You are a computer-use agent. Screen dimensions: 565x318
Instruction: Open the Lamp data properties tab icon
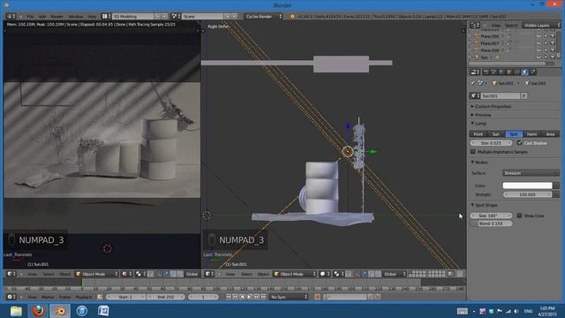[525, 72]
